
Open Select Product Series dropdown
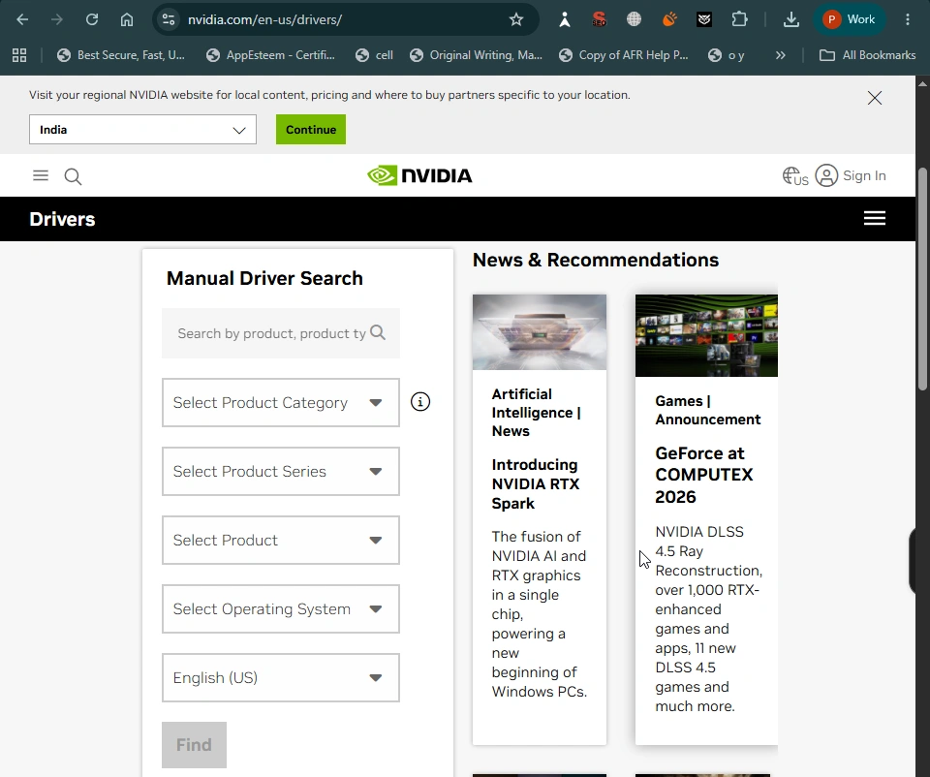[x=281, y=472]
